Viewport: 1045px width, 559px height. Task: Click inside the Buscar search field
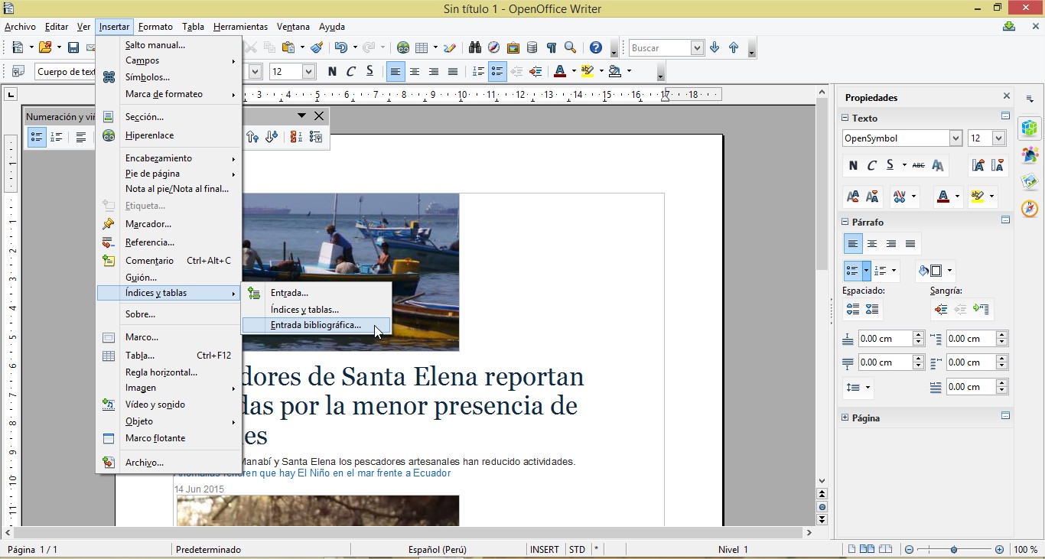click(x=659, y=47)
